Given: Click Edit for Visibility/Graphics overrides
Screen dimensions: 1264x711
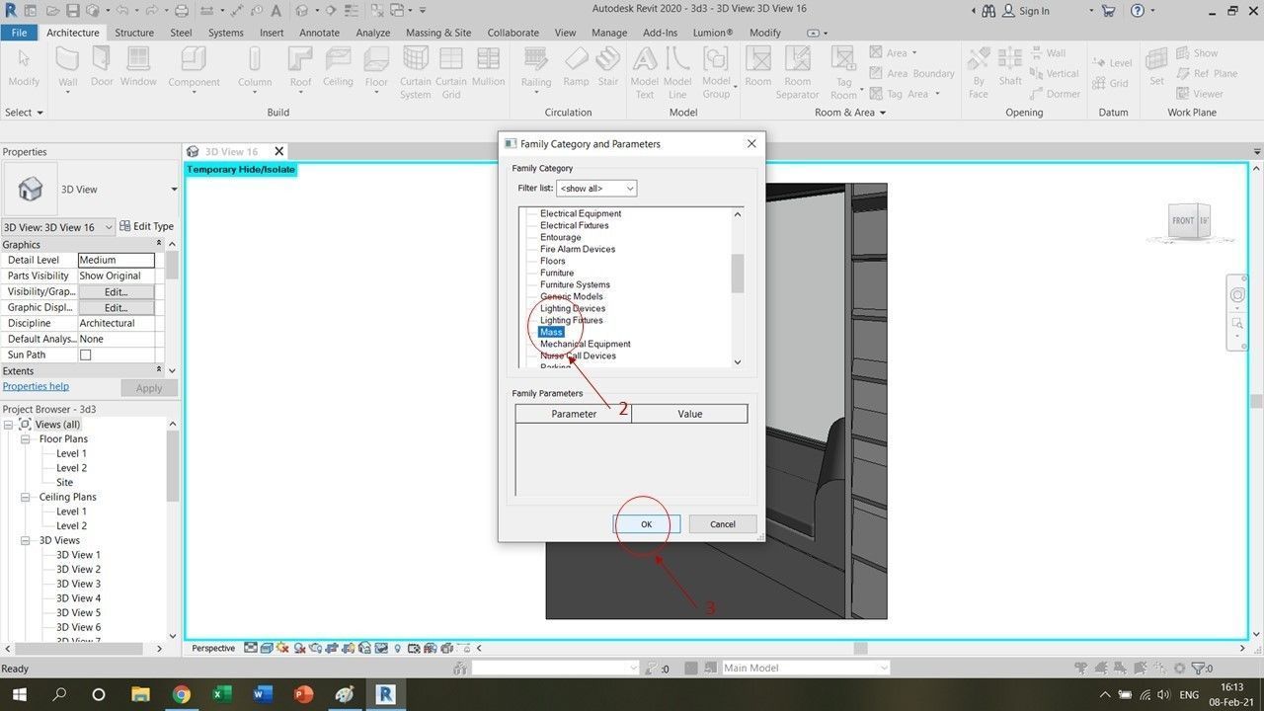Looking at the screenshot, I should click(117, 292).
